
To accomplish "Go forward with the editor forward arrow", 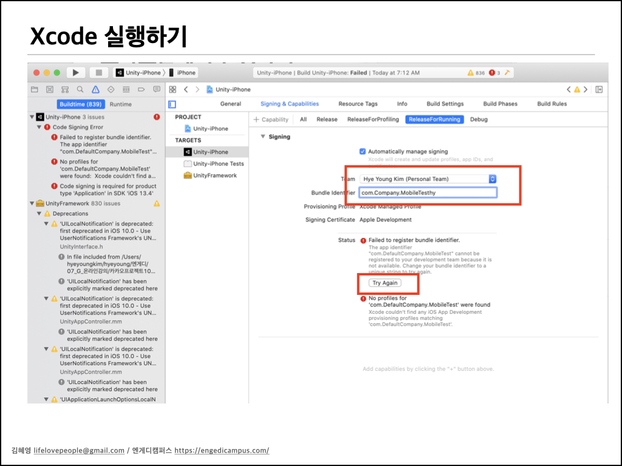I will click(x=197, y=90).
